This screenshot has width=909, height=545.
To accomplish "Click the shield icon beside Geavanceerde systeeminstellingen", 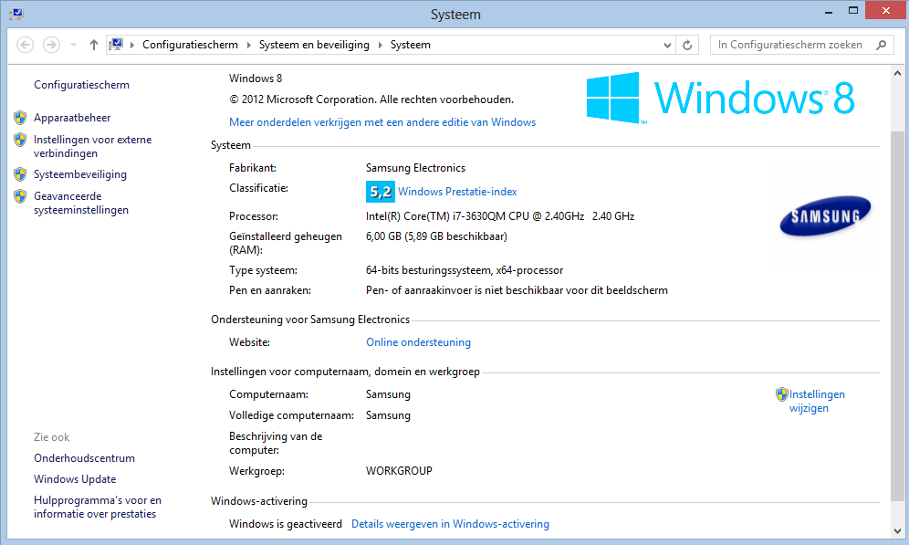I will coord(20,196).
